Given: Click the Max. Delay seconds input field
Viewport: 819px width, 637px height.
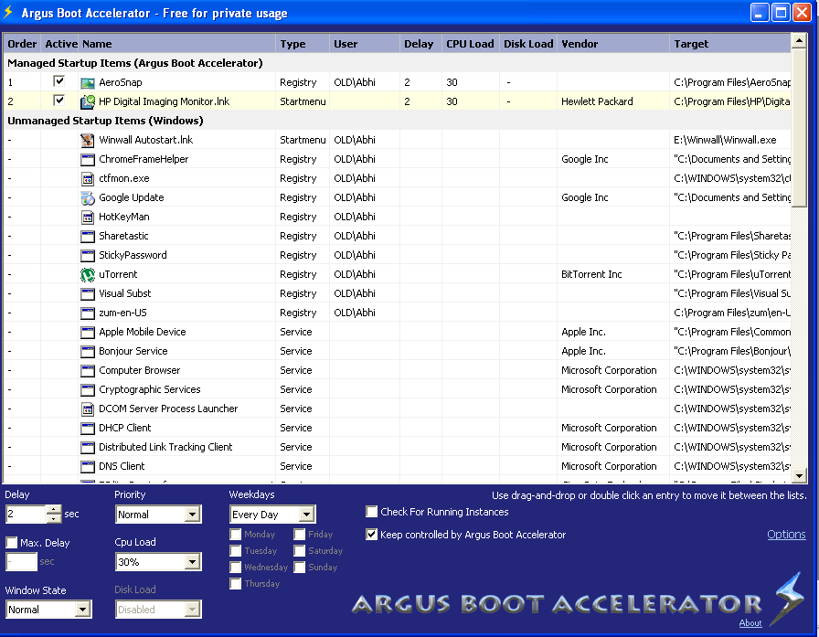Looking at the screenshot, I should pyautogui.click(x=21, y=562).
